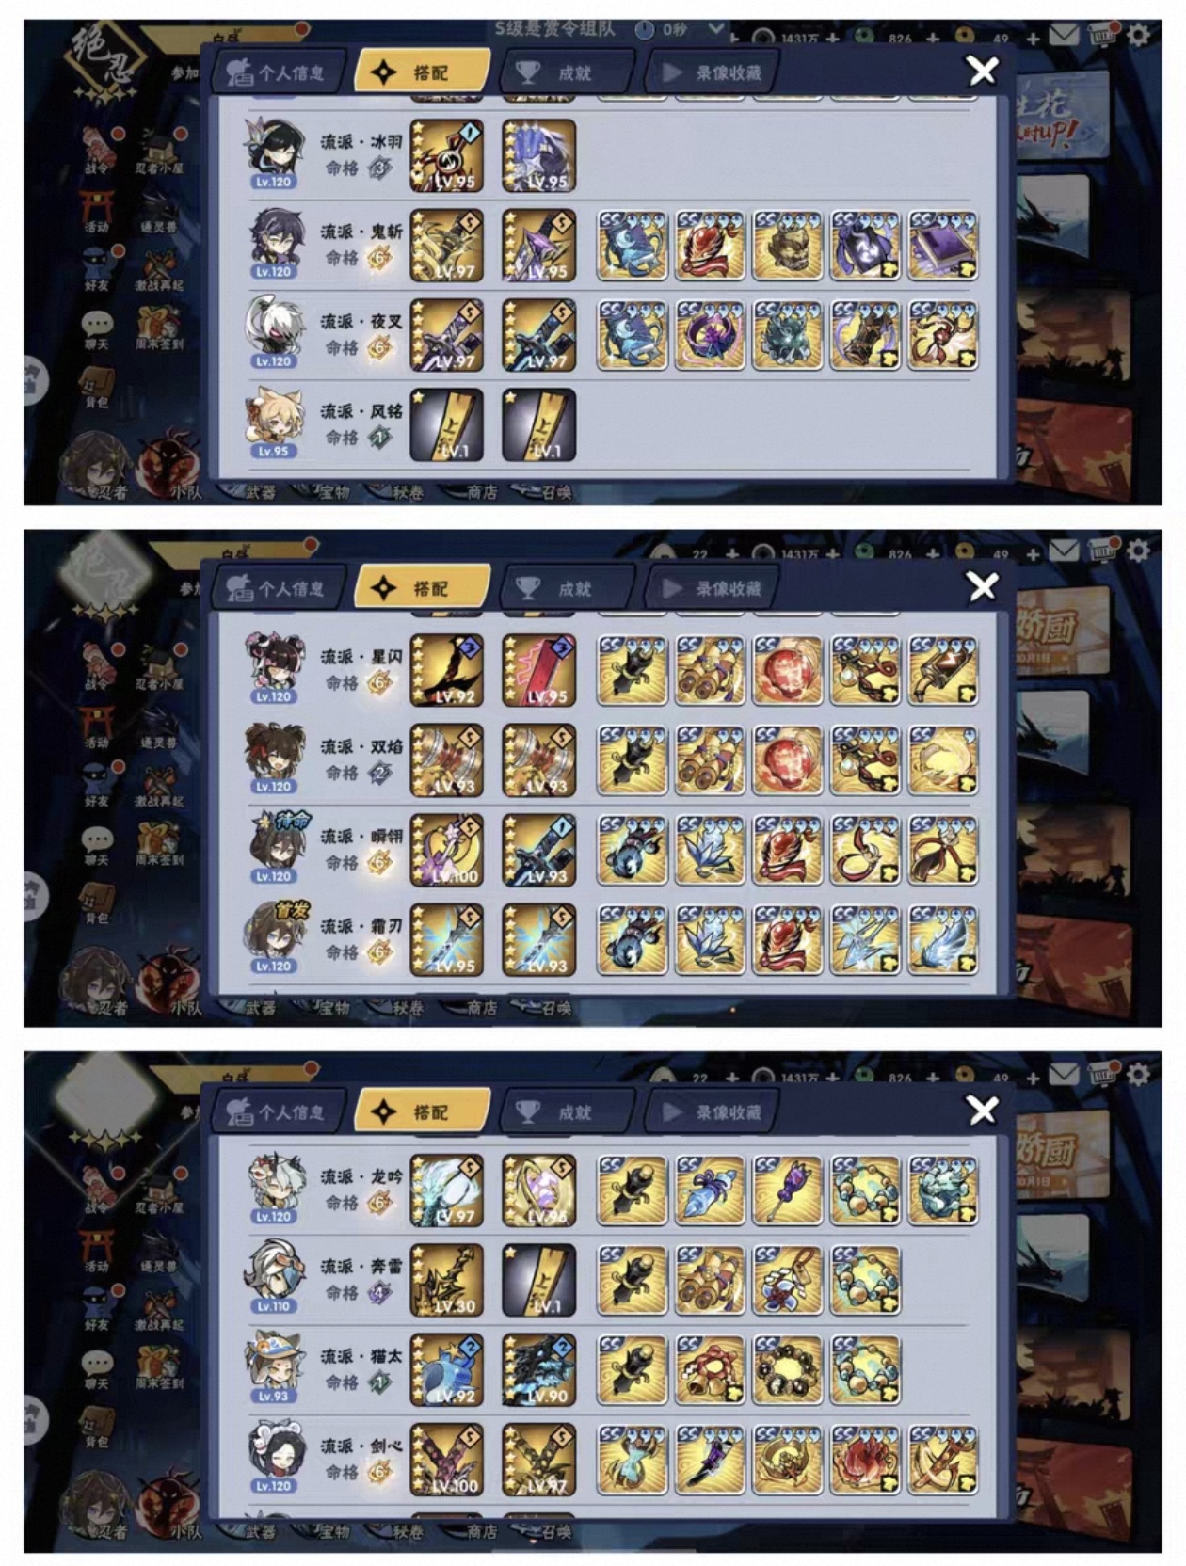Click the 聊天 chat button in middle screenshot

[x=97, y=845]
